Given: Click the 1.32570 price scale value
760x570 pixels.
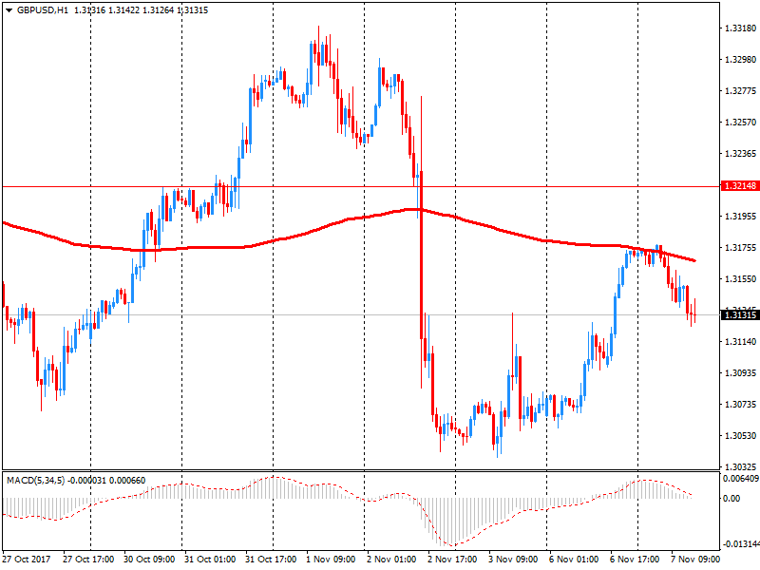Looking at the screenshot, I should coord(740,123).
